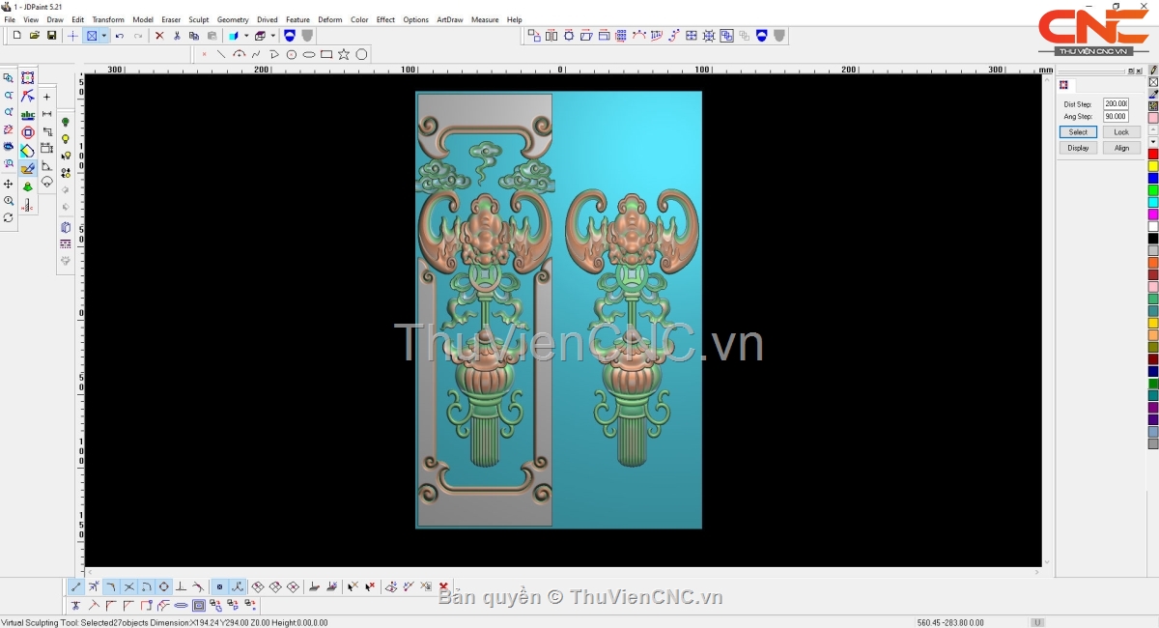Click the Dist Step input field
Viewport: 1159px width, 628px height.
point(1116,104)
